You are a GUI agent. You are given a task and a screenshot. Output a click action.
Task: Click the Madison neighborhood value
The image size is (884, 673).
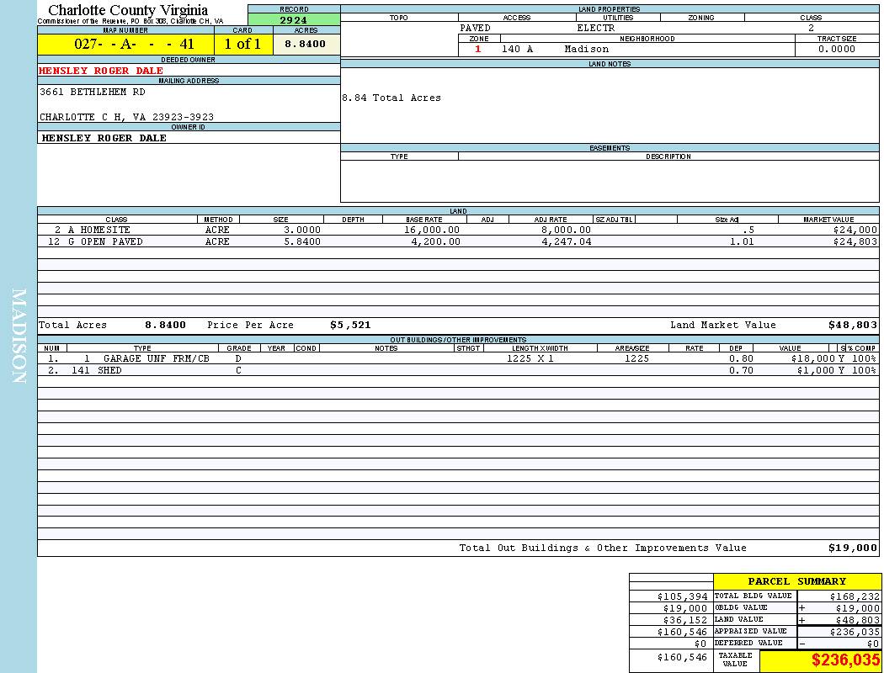(587, 50)
